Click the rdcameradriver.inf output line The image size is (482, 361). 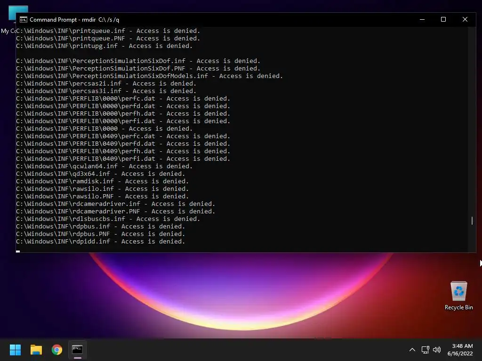tap(116, 204)
